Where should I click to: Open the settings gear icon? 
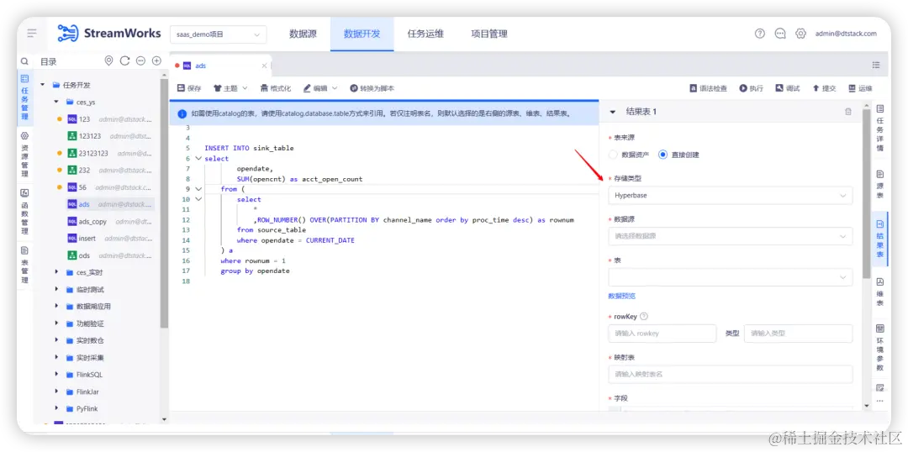point(800,34)
